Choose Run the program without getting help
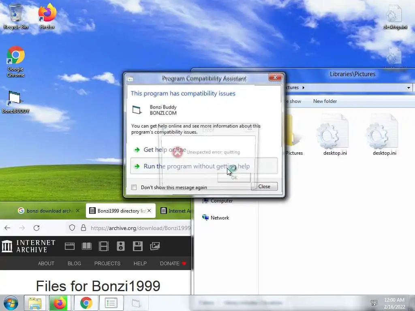Viewport: 415px width, 311px height. point(204,166)
